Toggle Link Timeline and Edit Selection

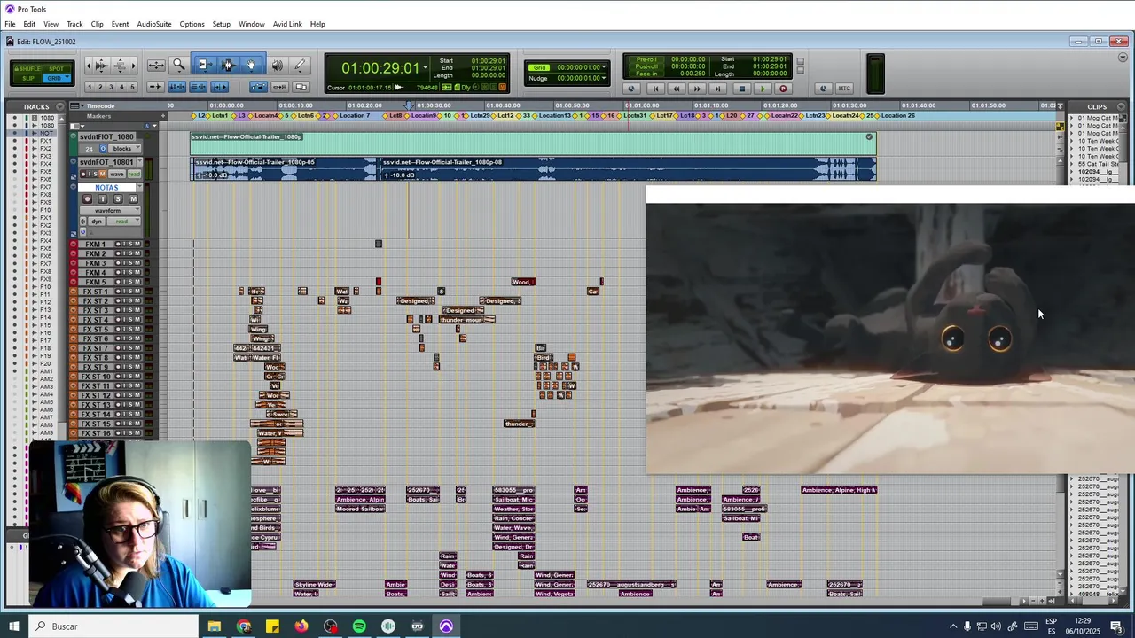[x=176, y=87]
